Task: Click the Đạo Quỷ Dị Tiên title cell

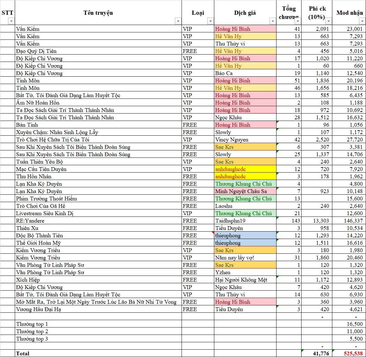Action: pos(98,51)
